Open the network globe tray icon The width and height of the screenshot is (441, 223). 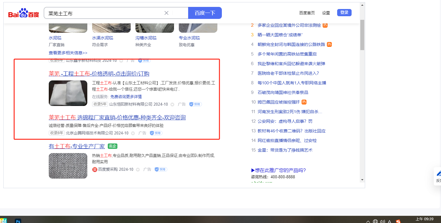pyautogui.click(x=375, y=221)
